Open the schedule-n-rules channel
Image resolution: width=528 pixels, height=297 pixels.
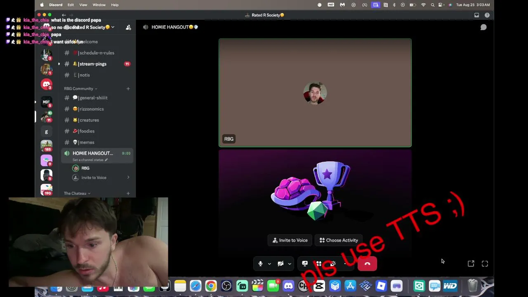pos(97,53)
